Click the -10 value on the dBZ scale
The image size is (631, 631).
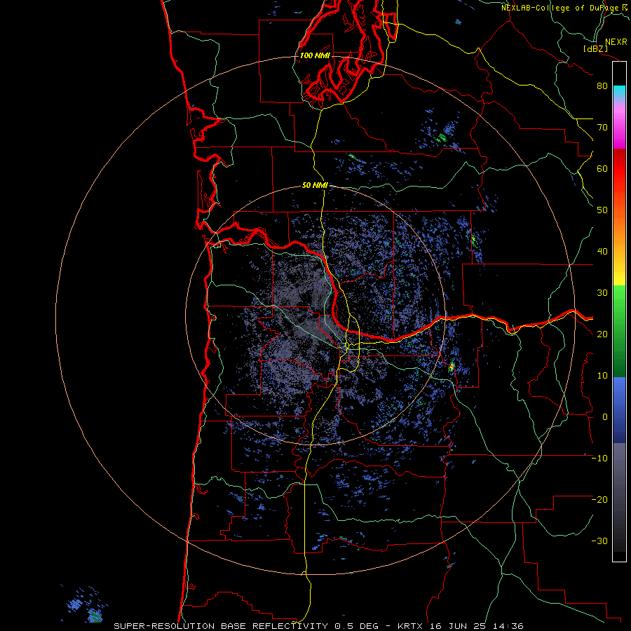[599, 458]
